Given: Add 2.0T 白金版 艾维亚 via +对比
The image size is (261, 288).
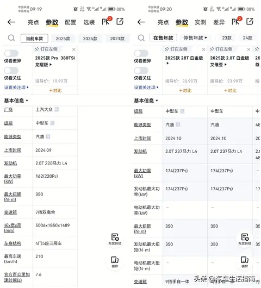Looking at the screenshot, I should [230, 90].
